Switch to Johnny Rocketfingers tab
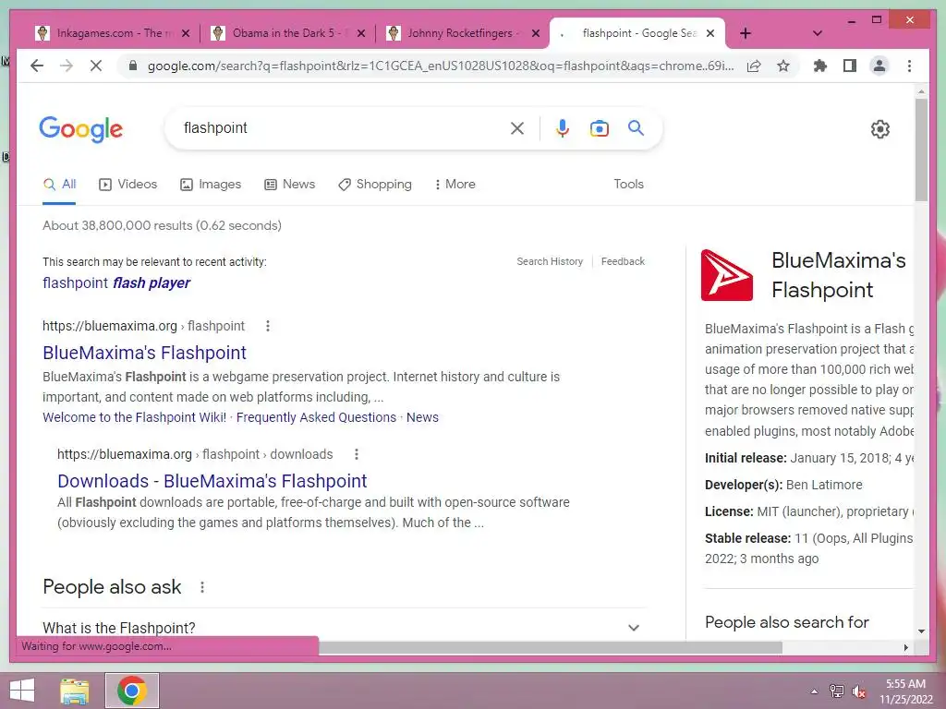Screen dimensions: 946x709 coord(462,33)
